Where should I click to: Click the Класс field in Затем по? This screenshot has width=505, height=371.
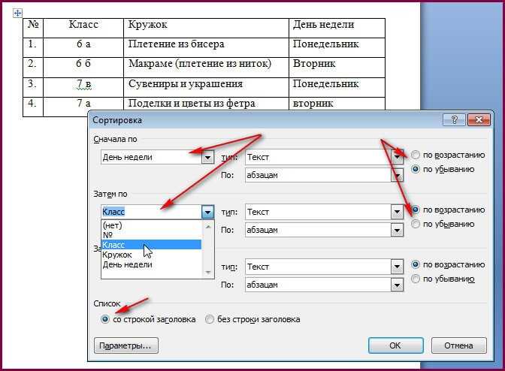click(x=151, y=212)
